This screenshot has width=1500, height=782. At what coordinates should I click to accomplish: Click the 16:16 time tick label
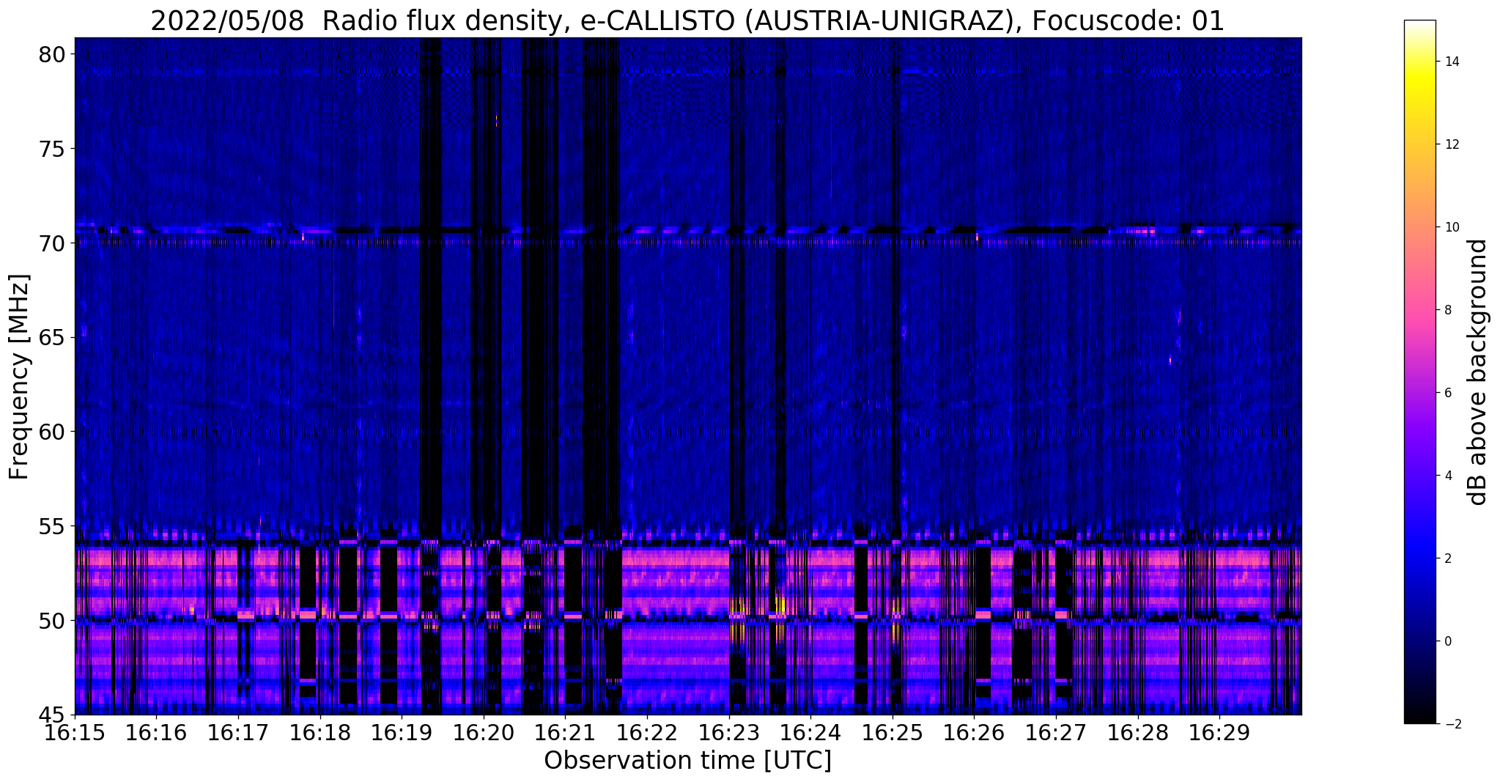click(x=156, y=732)
